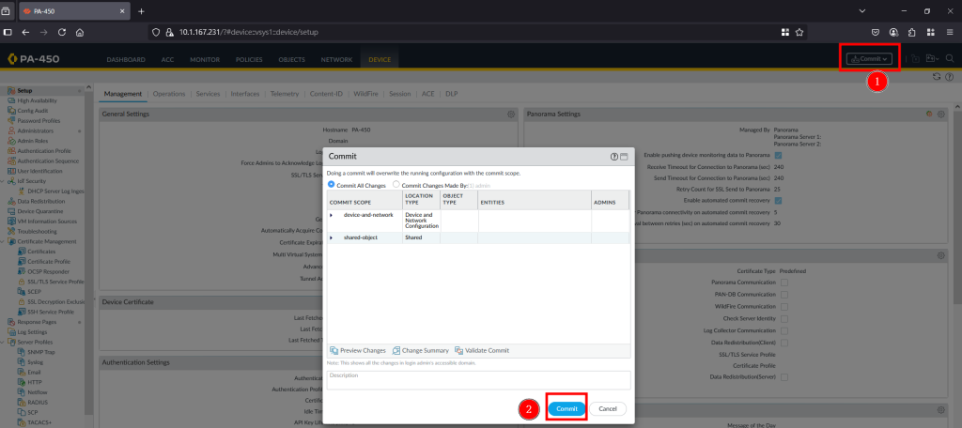Open the POLICIES top menu
Image resolution: width=962 pixels, height=428 pixels.
(x=249, y=59)
